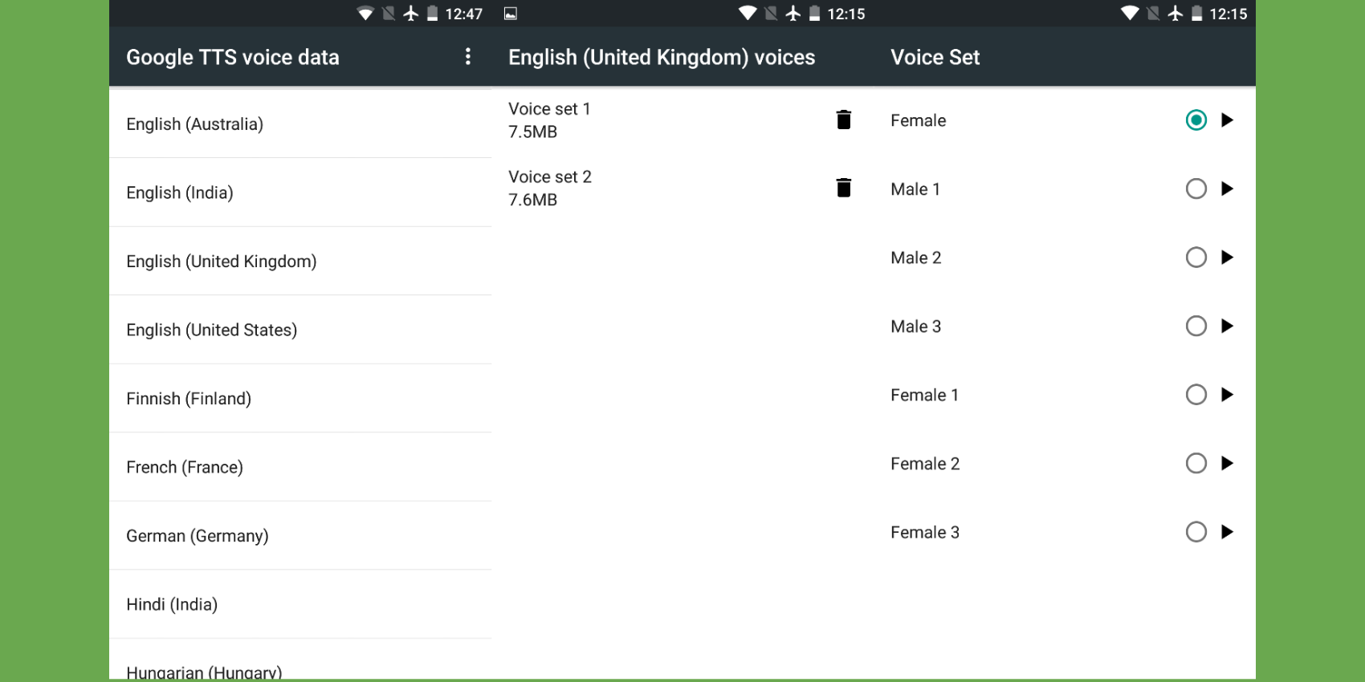Delete Voice set 1 using its trash icon
Viewport: 1365px width, 682px height.
(844, 119)
